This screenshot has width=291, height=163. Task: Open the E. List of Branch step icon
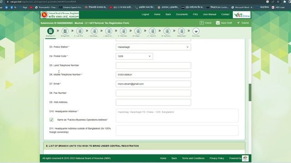[x=80, y=31]
